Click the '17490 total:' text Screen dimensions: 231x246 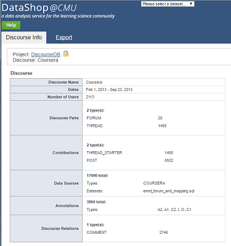click(97, 176)
